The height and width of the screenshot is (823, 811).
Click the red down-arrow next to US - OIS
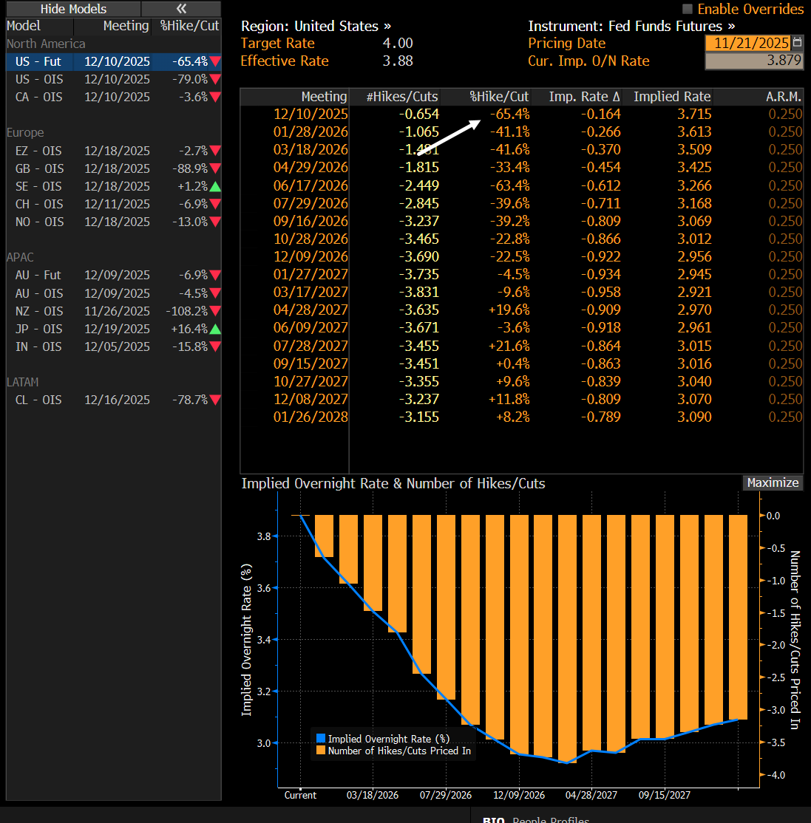click(x=215, y=79)
